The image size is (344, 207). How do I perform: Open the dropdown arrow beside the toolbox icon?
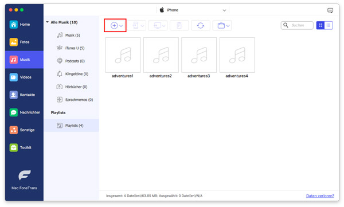[228, 26]
